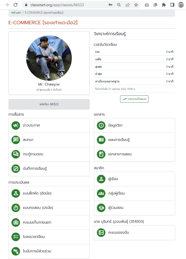
Task: Click the กลุ่มผู้เรียน group icon
Action: (x=101, y=193)
